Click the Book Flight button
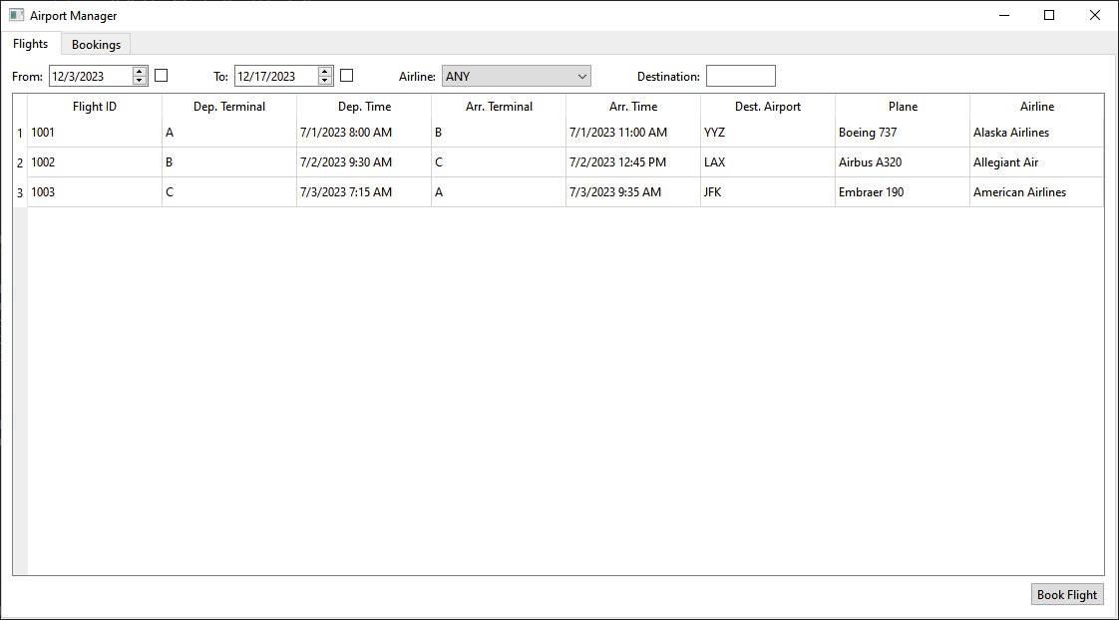 click(x=1067, y=594)
